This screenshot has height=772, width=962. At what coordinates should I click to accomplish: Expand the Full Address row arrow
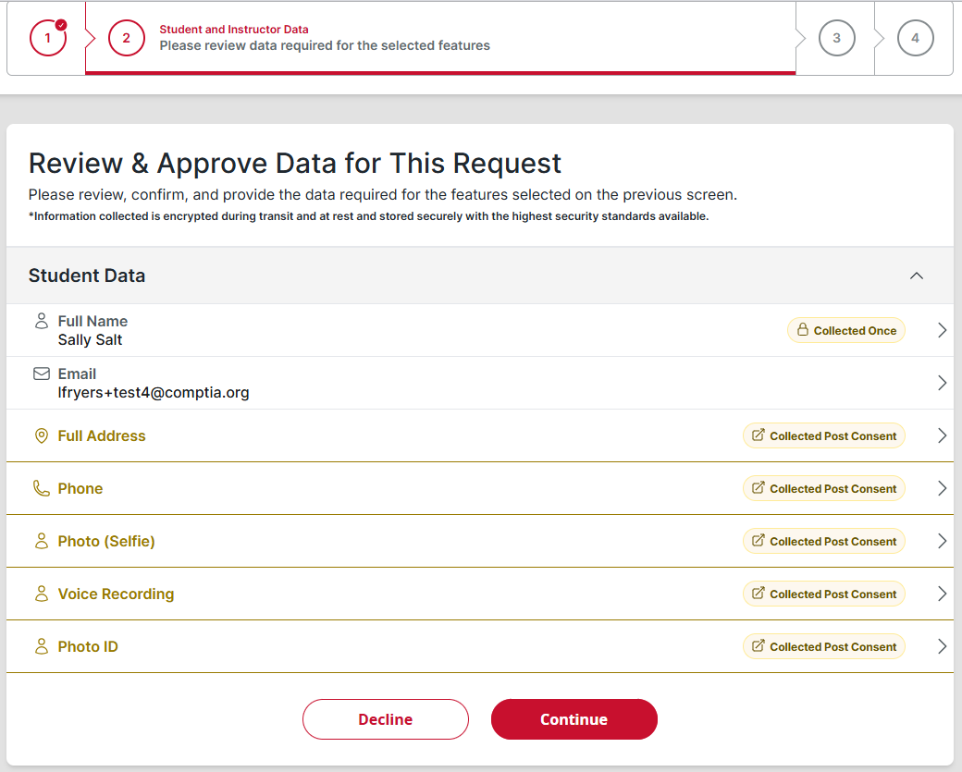pos(943,436)
